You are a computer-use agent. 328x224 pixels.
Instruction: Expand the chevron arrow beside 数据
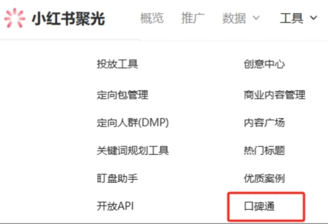point(256,19)
